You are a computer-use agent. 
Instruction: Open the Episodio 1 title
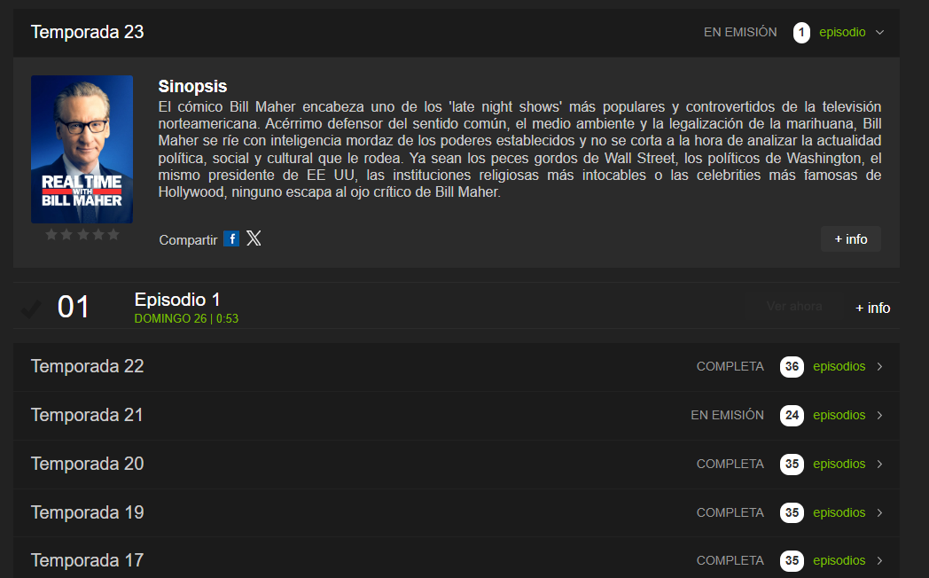click(177, 300)
